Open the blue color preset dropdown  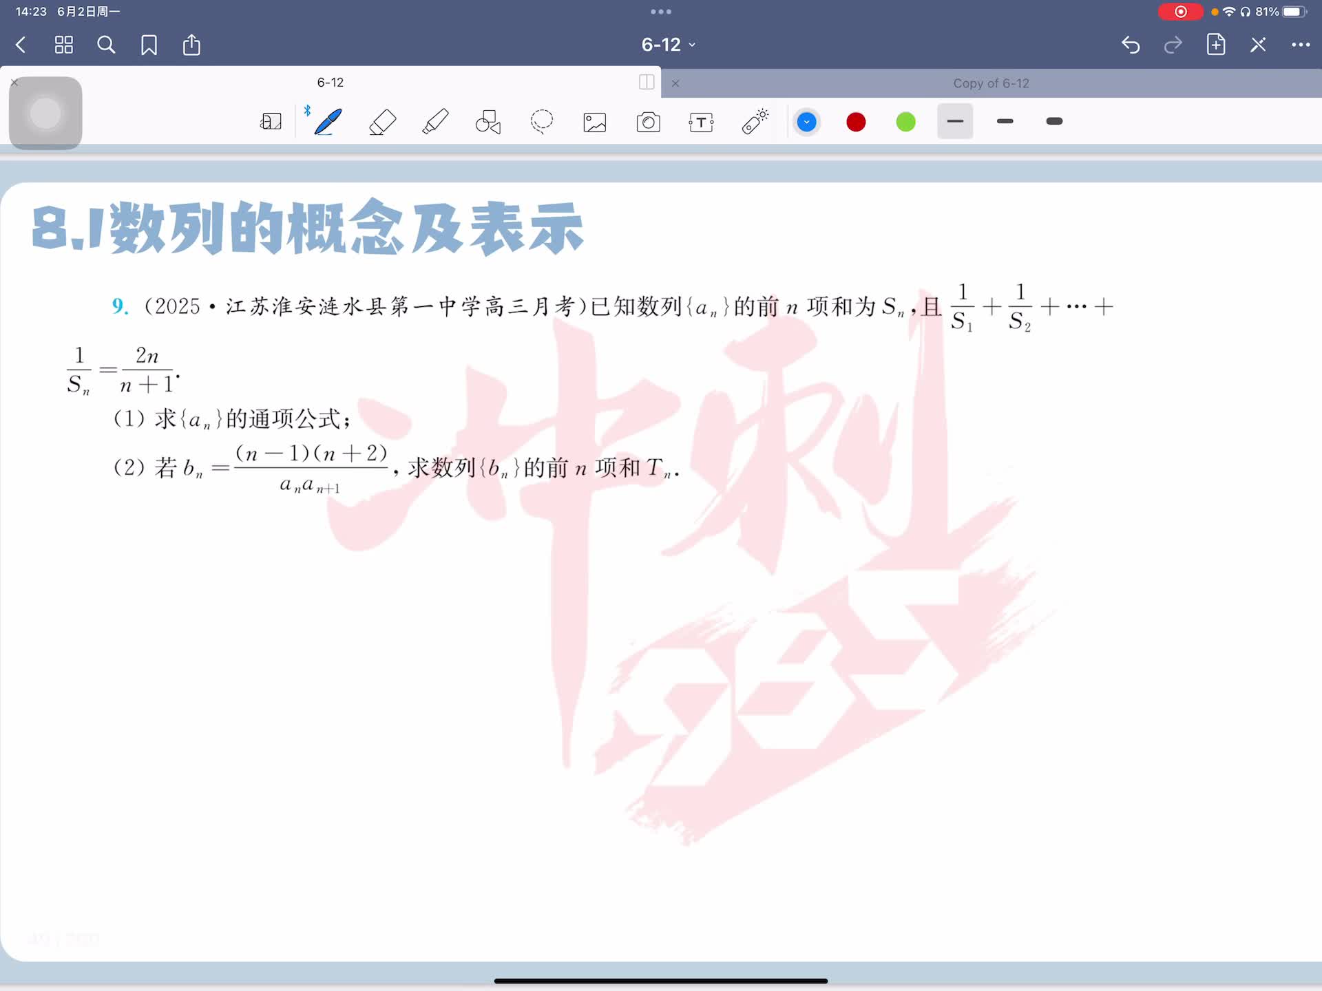(806, 122)
